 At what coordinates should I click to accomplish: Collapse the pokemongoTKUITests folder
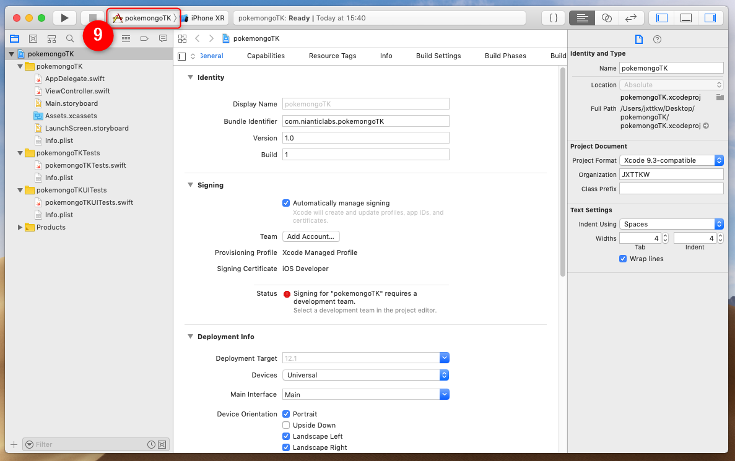[x=20, y=190]
